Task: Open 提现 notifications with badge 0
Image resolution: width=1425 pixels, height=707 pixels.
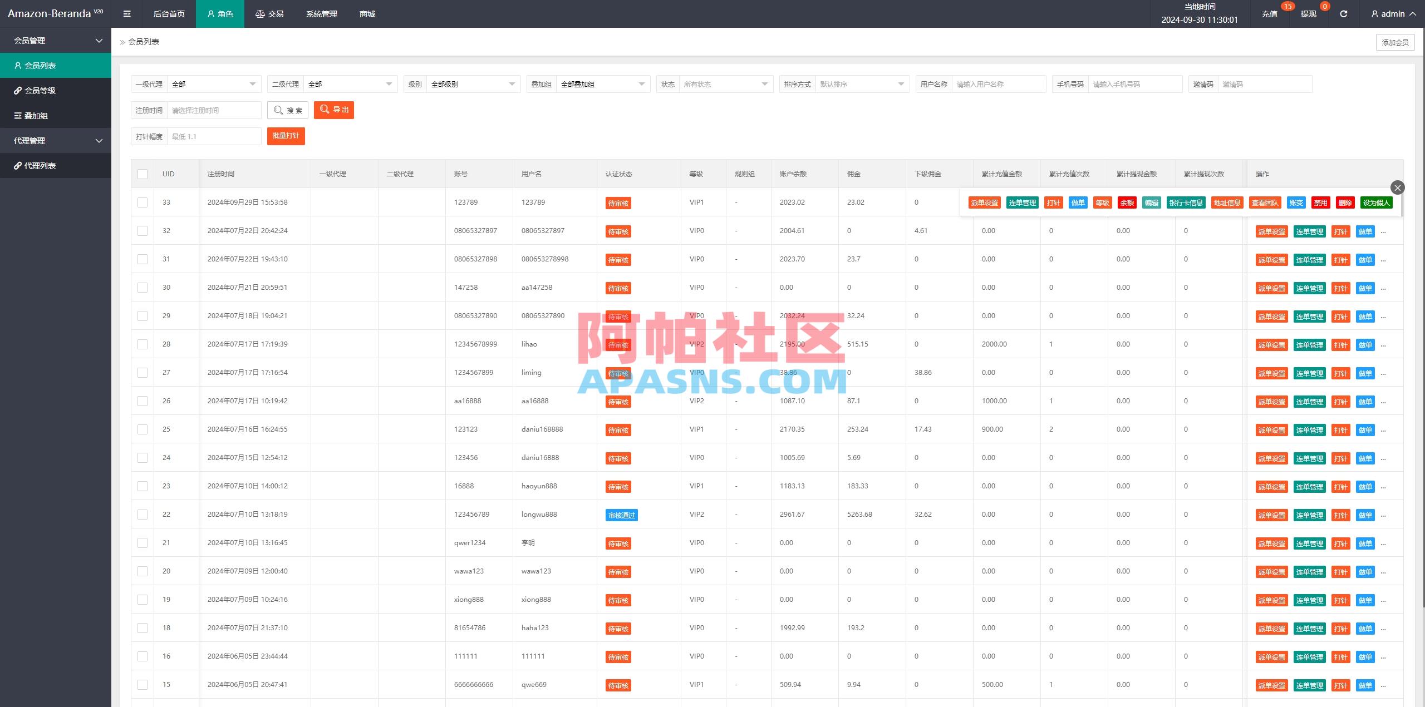Action: pos(1308,14)
